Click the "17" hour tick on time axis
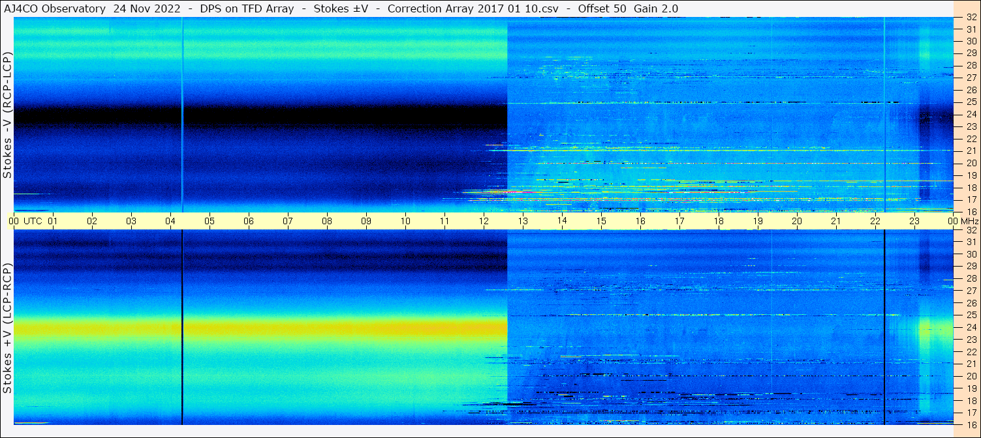Screen dimensions: 981x438 (x=679, y=221)
